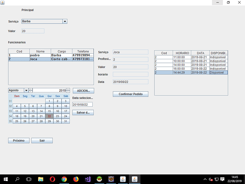Click the Cargo column header
Screen dimensions: 245x184
coord(61,51)
